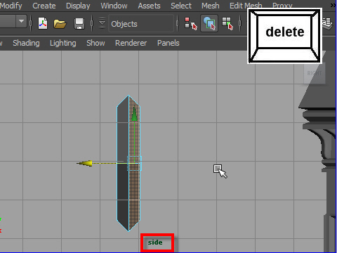Open the Create menu
The width and height of the screenshot is (337, 253).
44,6
